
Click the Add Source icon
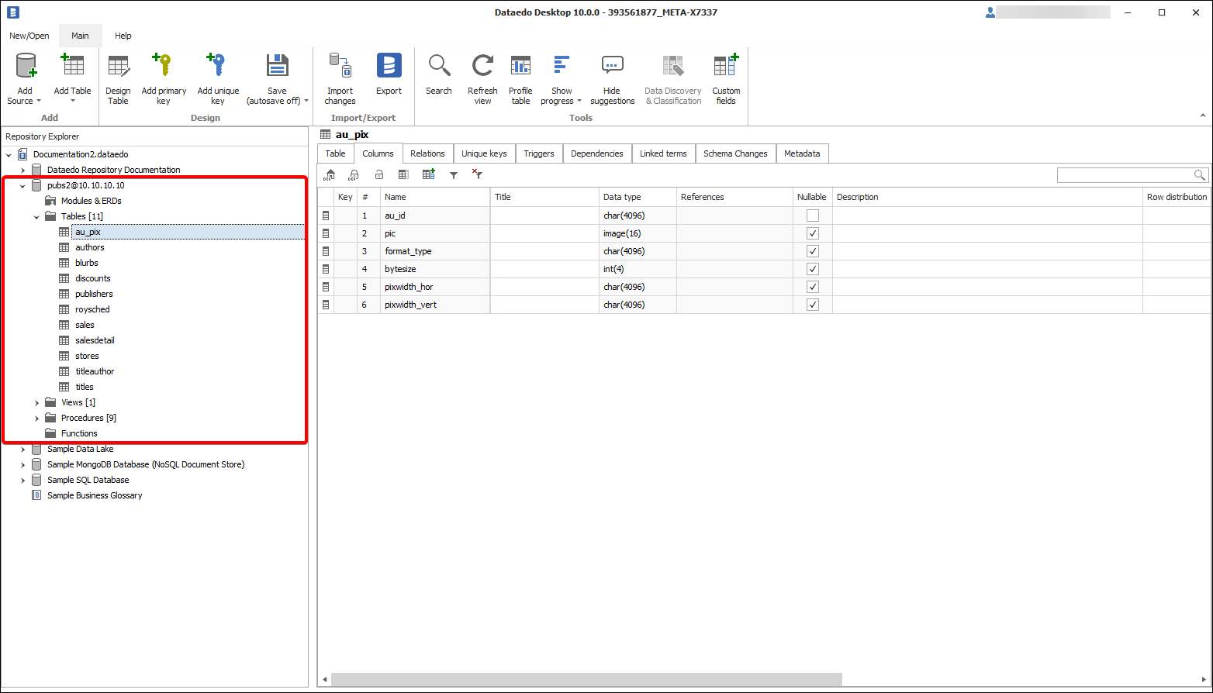click(25, 67)
